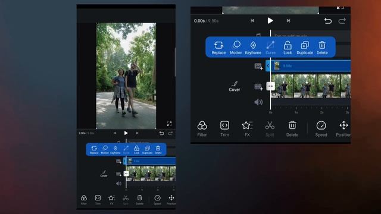Tap Motion in the enlarged blue toolbar
Screen dimensions: 381x214
click(x=236, y=48)
